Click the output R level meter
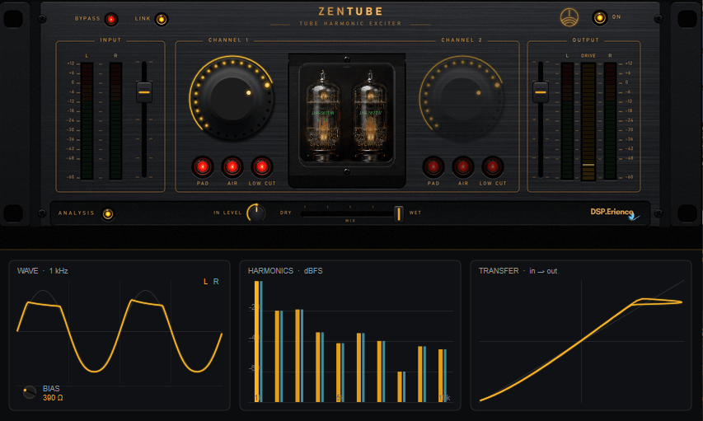The image size is (703, 421). pos(610,121)
